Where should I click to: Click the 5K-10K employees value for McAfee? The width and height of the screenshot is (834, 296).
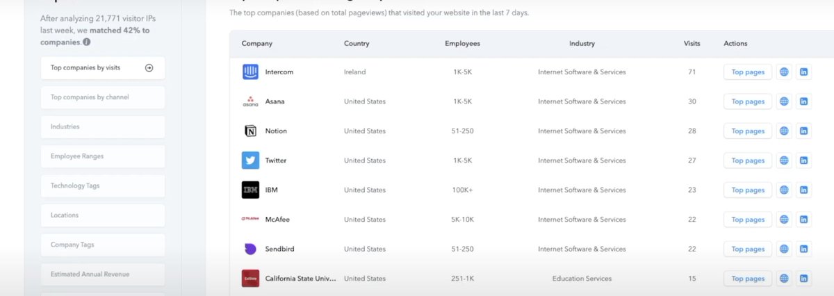[x=462, y=220]
